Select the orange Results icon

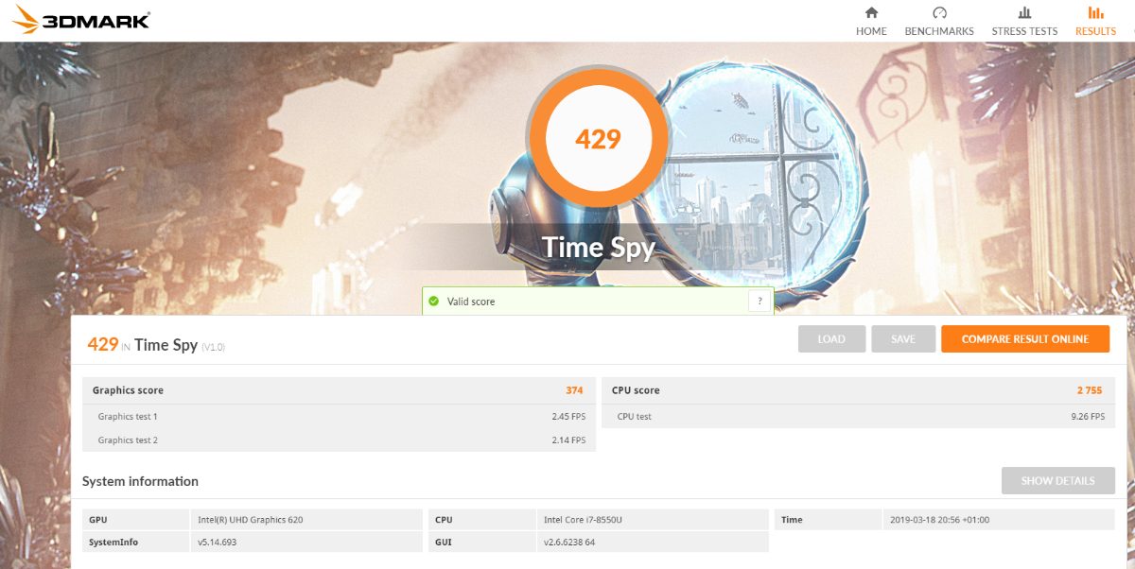1095,13
